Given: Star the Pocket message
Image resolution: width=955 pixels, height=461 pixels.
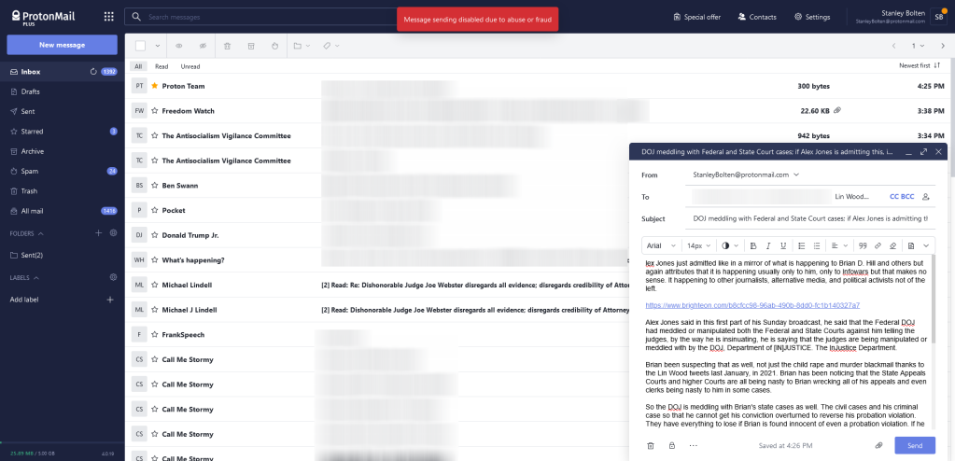Looking at the screenshot, I should pos(155,210).
